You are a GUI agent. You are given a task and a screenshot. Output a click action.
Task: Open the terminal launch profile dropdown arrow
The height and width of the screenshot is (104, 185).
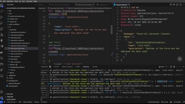coord(168,67)
